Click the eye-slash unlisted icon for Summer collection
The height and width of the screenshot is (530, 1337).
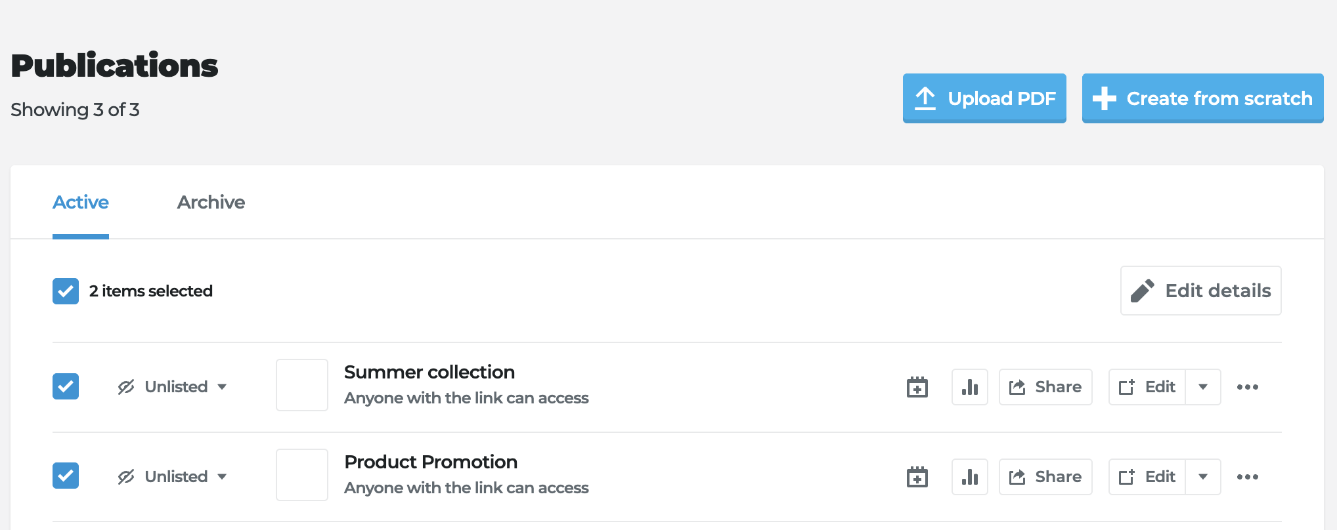pos(125,386)
